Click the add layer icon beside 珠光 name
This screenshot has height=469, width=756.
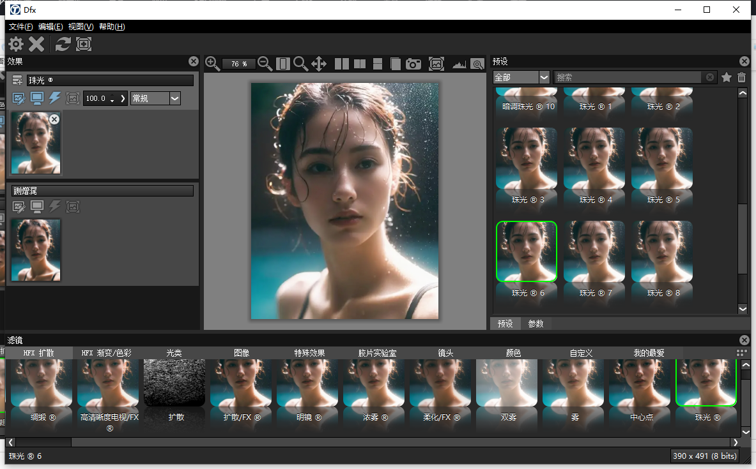[17, 80]
